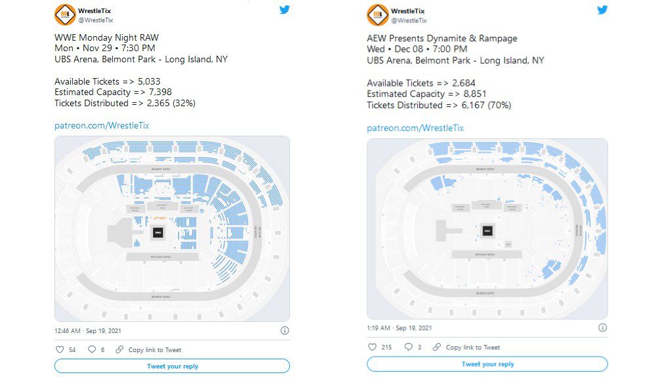This screenshot has width=656, height=377.
Task: Open the 1:19 AM · Sep 19, 2021 timestamp
Action: tap(399, 328)
